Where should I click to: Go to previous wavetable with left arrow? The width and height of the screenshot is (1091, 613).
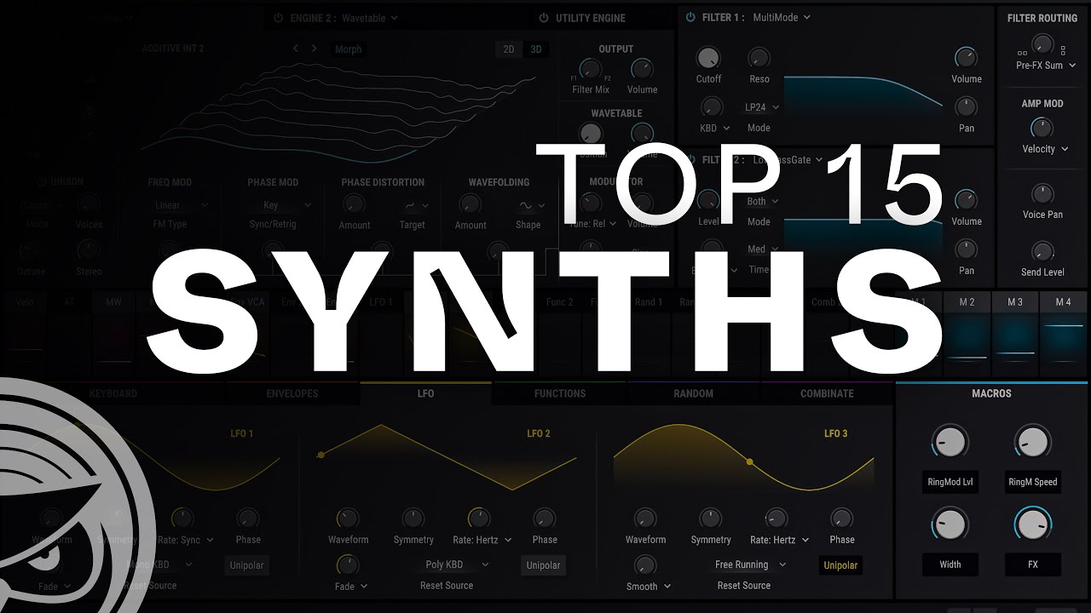pos(296,49)
